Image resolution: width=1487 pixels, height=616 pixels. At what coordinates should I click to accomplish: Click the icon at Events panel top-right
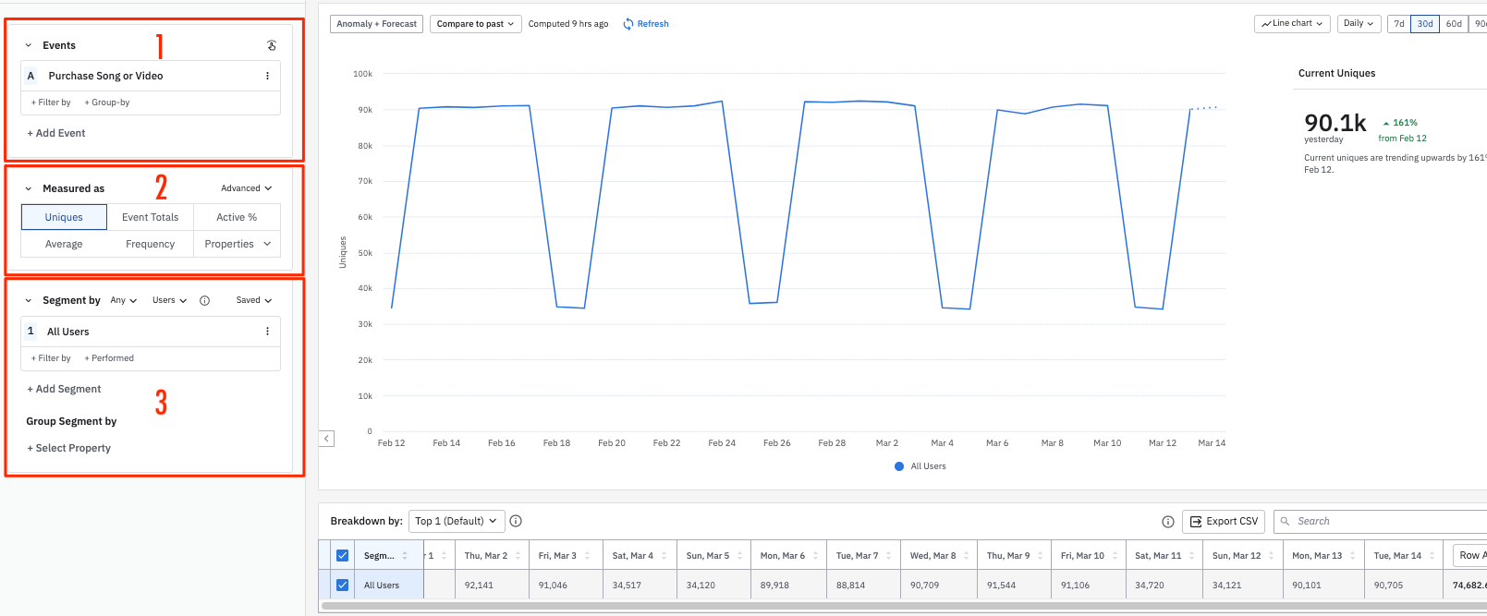click(272, 45)
